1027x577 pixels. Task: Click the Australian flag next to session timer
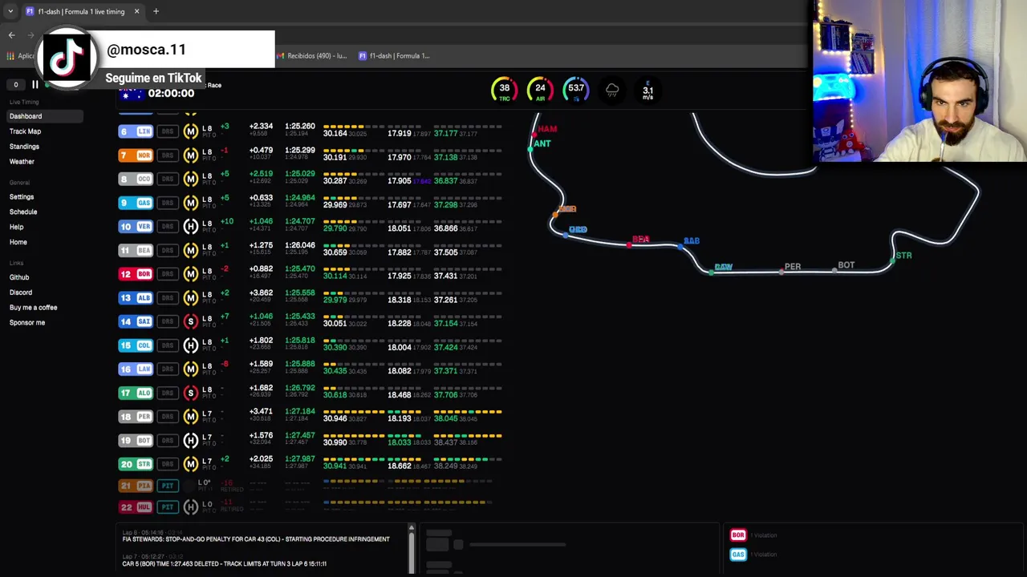click(x=131, y=93)
